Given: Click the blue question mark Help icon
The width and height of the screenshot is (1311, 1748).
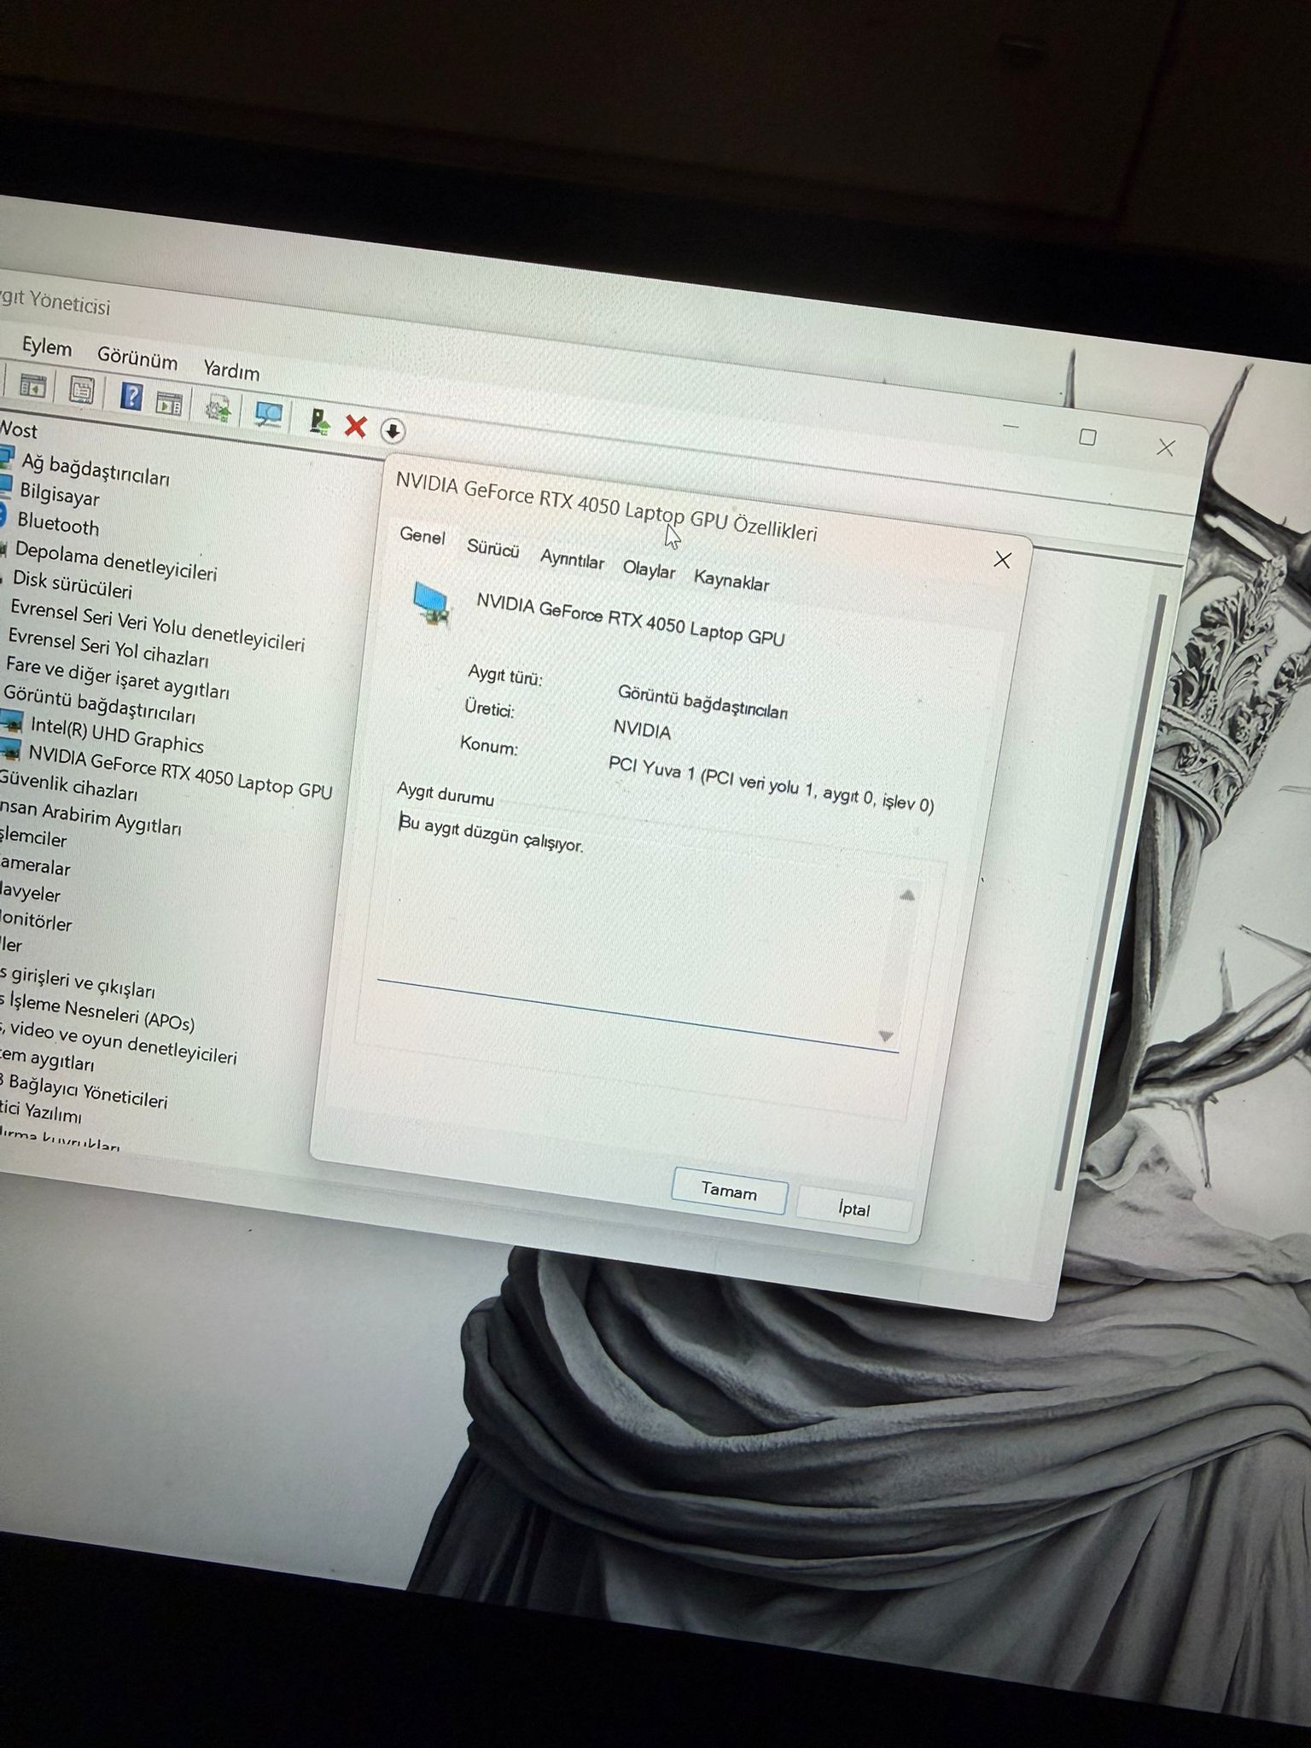Looking at the screenshot, I should click(131, 395).
